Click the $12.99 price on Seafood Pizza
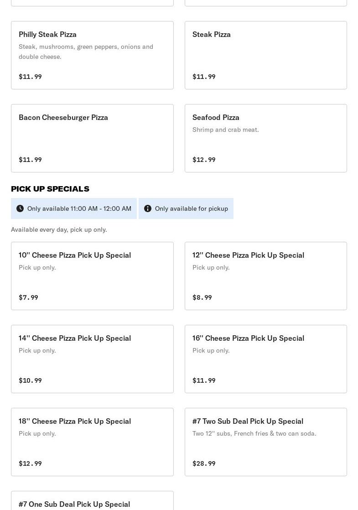This screenshot has width=358, height=510. [x=204, y=160]
